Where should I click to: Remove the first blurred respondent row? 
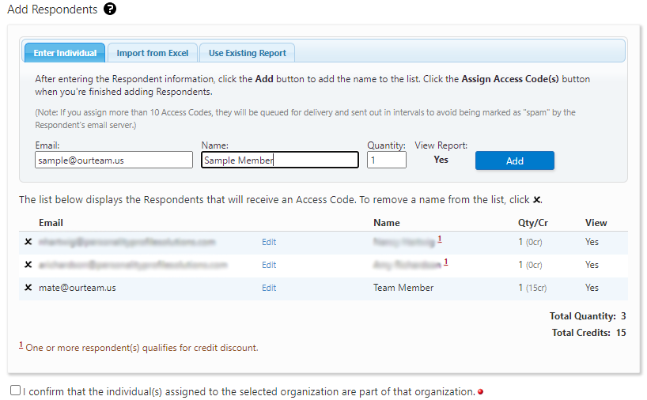(28, 242)
